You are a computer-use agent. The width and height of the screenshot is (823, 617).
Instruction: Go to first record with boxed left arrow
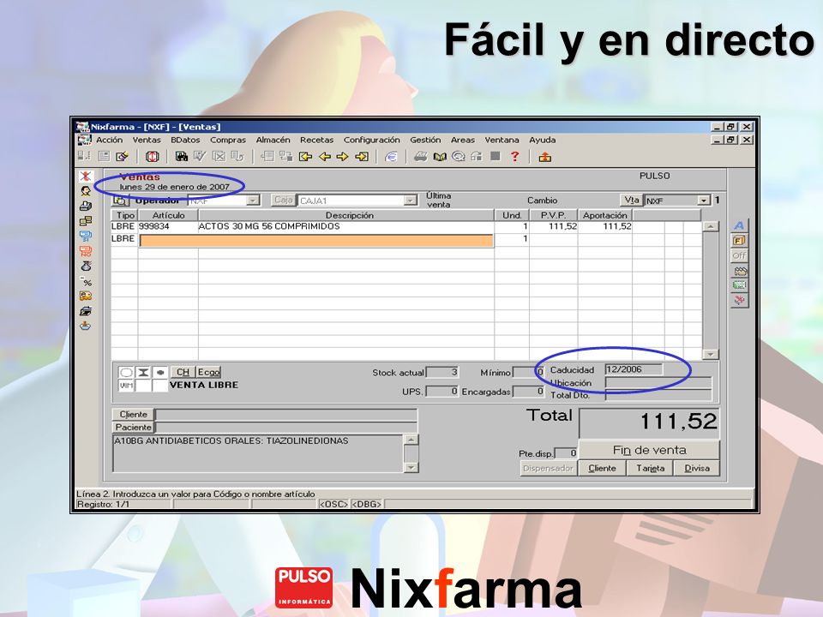pyautogui.click(x=305, y=156)
